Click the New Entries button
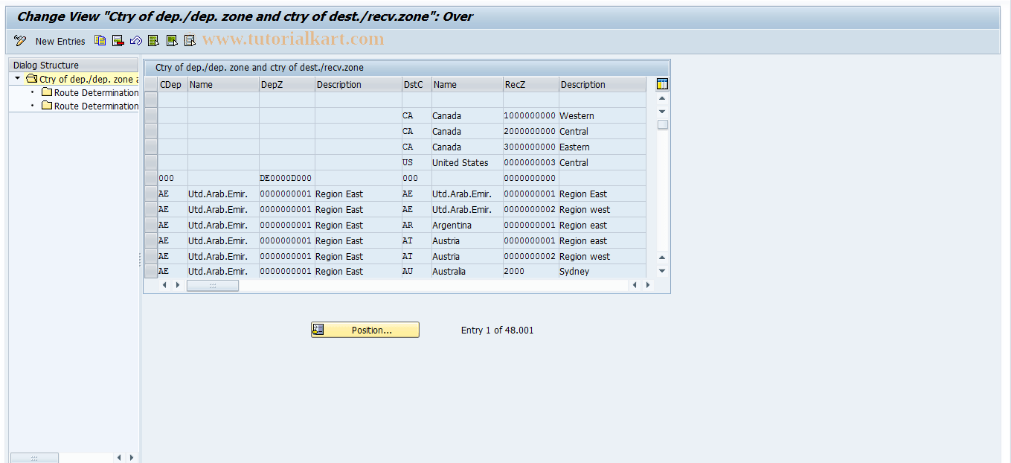 tap(60, 41)
